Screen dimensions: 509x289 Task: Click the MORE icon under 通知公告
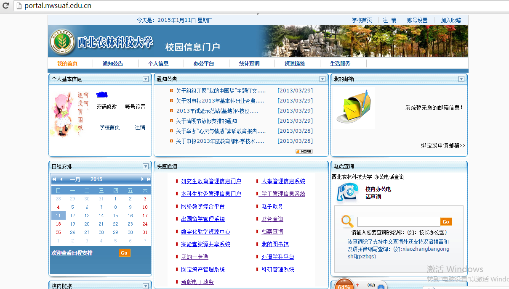(304, 151)
